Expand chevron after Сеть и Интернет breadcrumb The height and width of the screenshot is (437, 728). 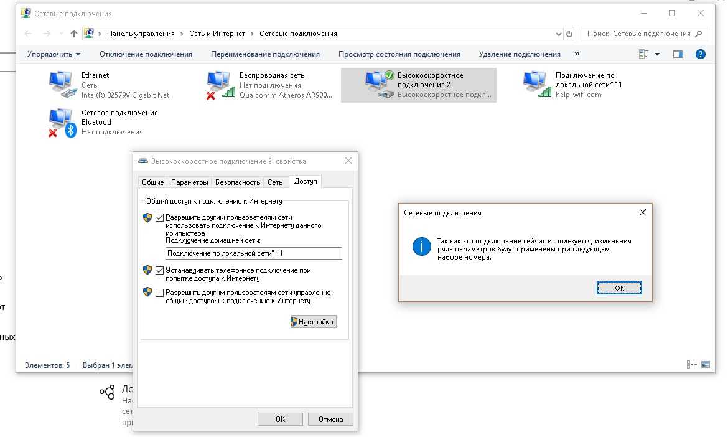[x=252, y=34]
